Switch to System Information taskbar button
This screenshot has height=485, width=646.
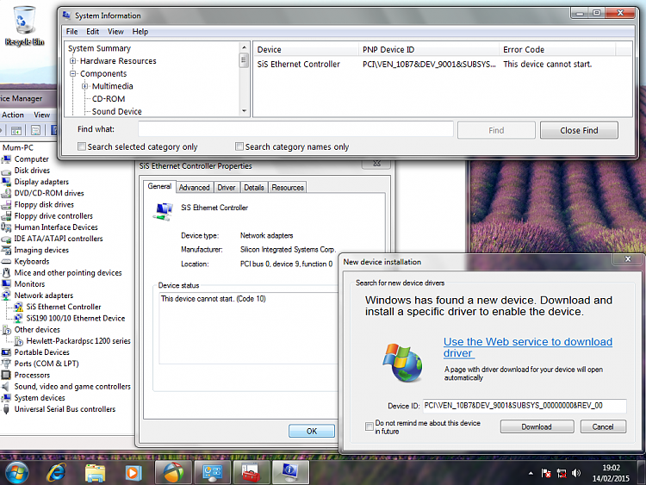(290, 472)
